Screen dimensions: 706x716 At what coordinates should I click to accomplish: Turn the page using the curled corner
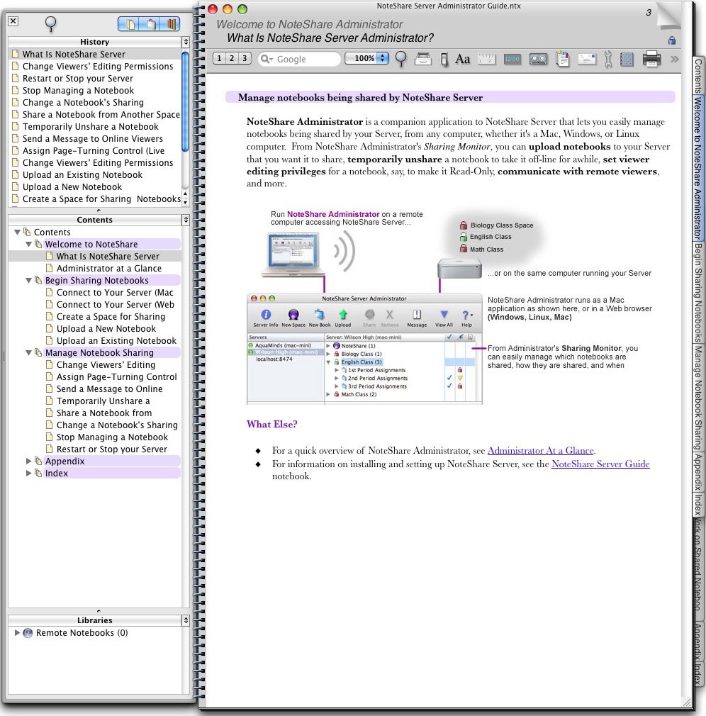click(668, 17)
